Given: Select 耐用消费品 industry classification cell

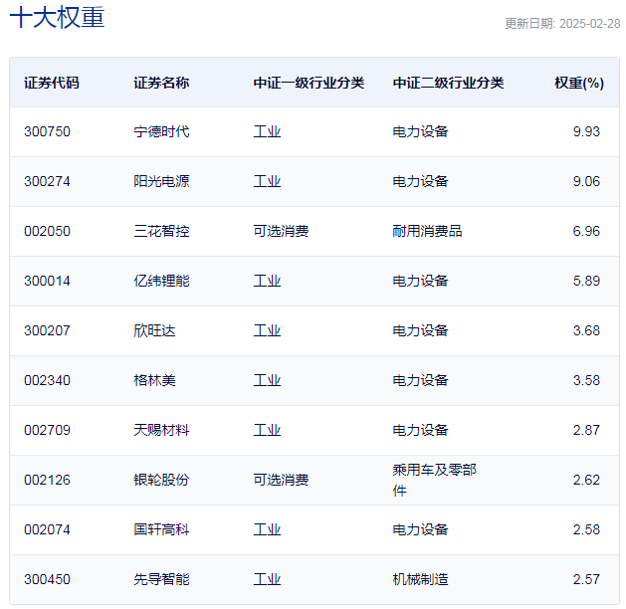Looking at the screenshot, I should pos(427,231).
